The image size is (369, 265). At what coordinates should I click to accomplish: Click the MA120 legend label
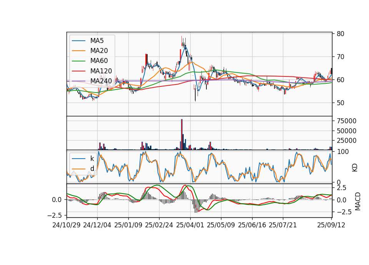[x=101, y=71]
